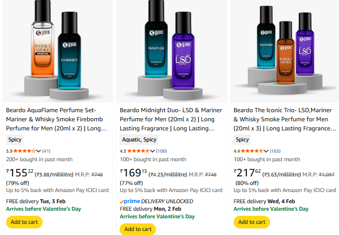The width and height of the screenshot is (339, 235).
Task: View the 100 reviews of Midnight Duo
Action: [x=161, y=151]
